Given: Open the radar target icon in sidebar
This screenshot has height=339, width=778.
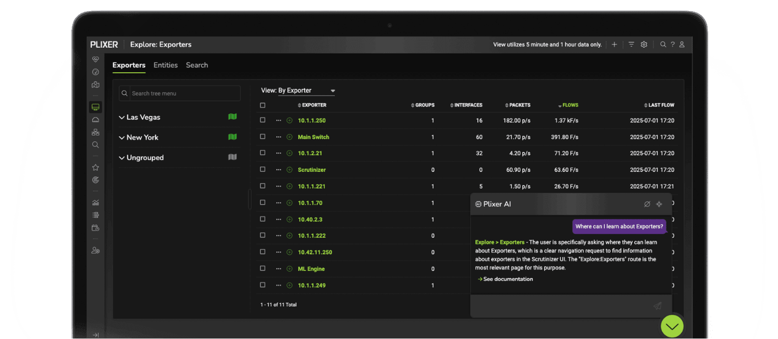Looking at the screenshot, I should tap(95, 180).
